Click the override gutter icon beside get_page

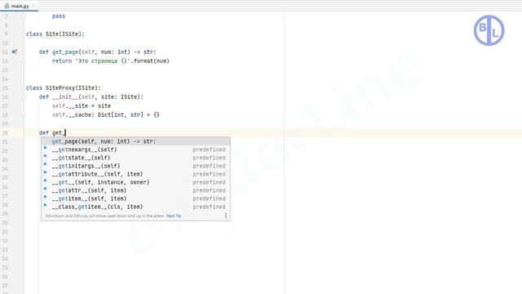(14, 51)
